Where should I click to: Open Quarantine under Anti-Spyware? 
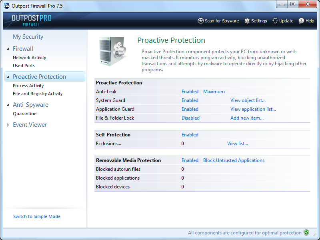tap(24, 114)
